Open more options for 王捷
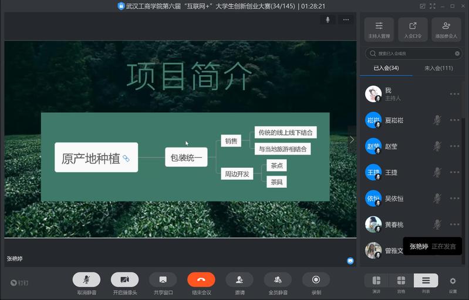 coord(454,172)
